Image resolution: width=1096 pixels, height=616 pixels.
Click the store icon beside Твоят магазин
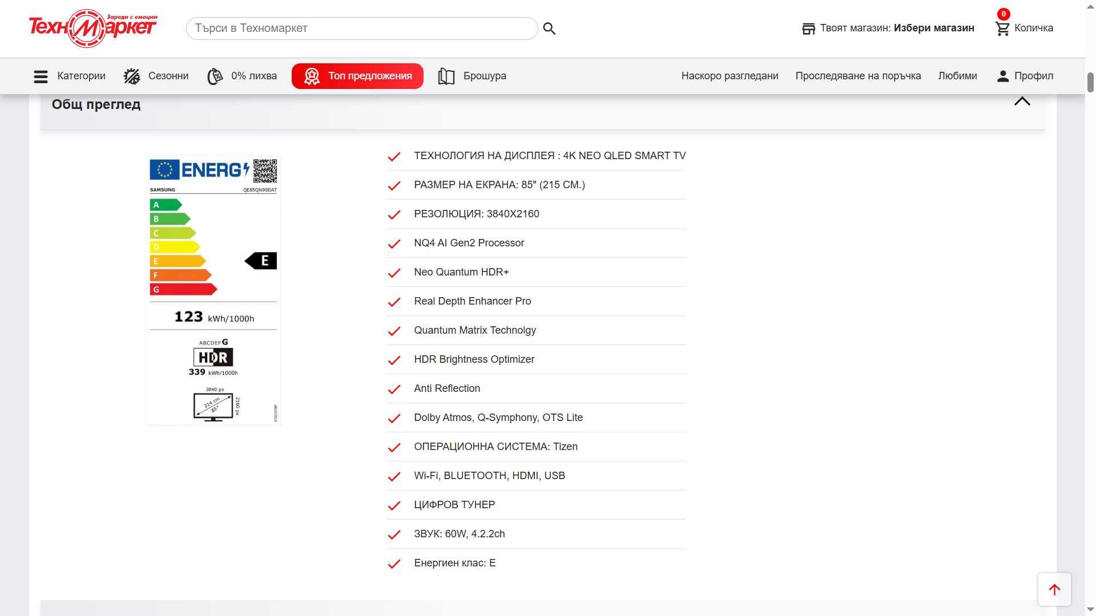coord(808,29)
